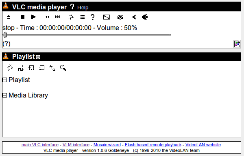Switch to fullscreen mode icon
Viewport: 244px width, 156px height.
tap(107, 17)
